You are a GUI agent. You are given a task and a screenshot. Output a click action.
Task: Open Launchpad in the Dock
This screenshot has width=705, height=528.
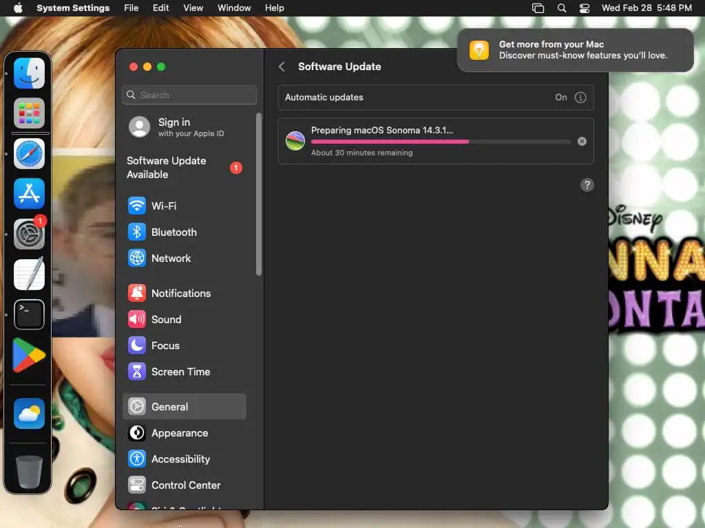click(x=29, y=113)
